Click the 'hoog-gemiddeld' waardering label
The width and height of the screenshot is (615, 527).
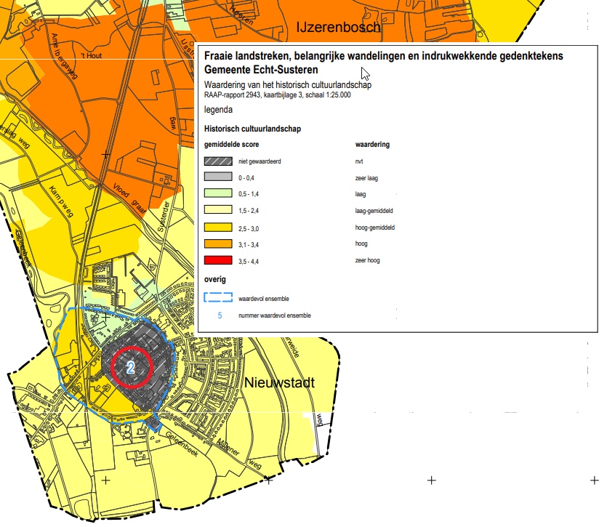coord(374,228)
